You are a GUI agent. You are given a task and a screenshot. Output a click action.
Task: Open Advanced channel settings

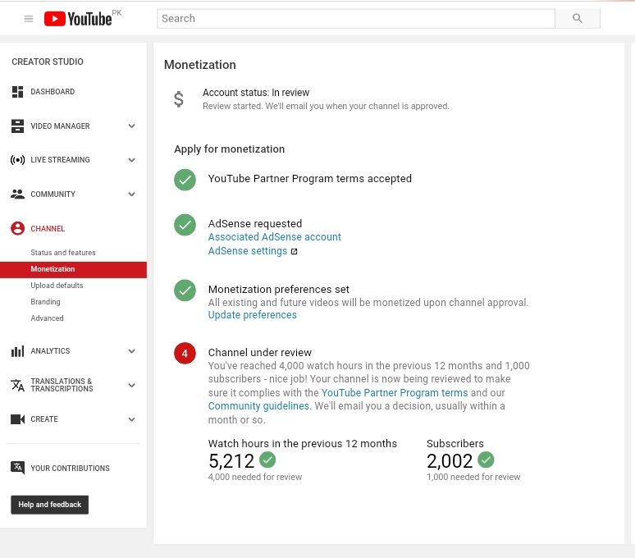(x=47, y=318)
